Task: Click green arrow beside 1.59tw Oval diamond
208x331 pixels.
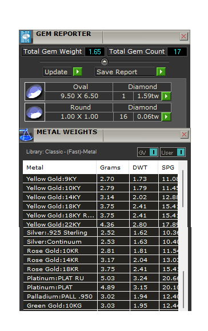Action: click(x=166, y=96)
